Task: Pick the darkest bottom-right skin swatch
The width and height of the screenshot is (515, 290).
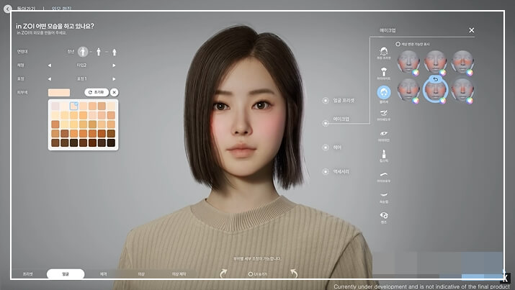Action: click(x=111, y=142)
